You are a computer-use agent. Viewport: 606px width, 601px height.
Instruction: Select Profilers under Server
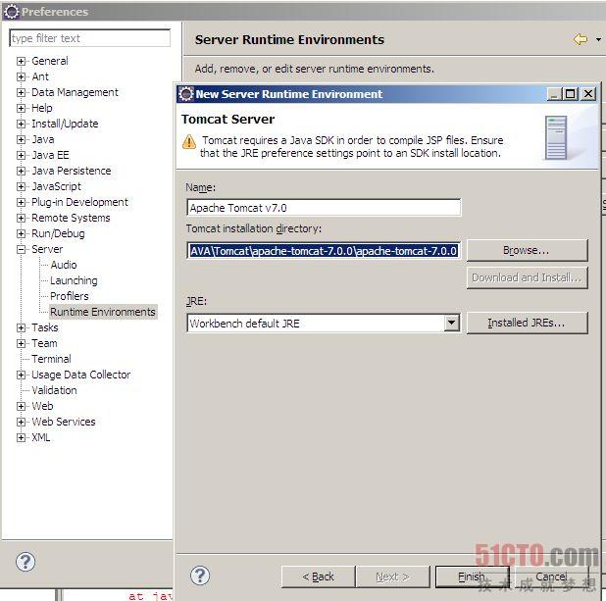coord(70,296)
